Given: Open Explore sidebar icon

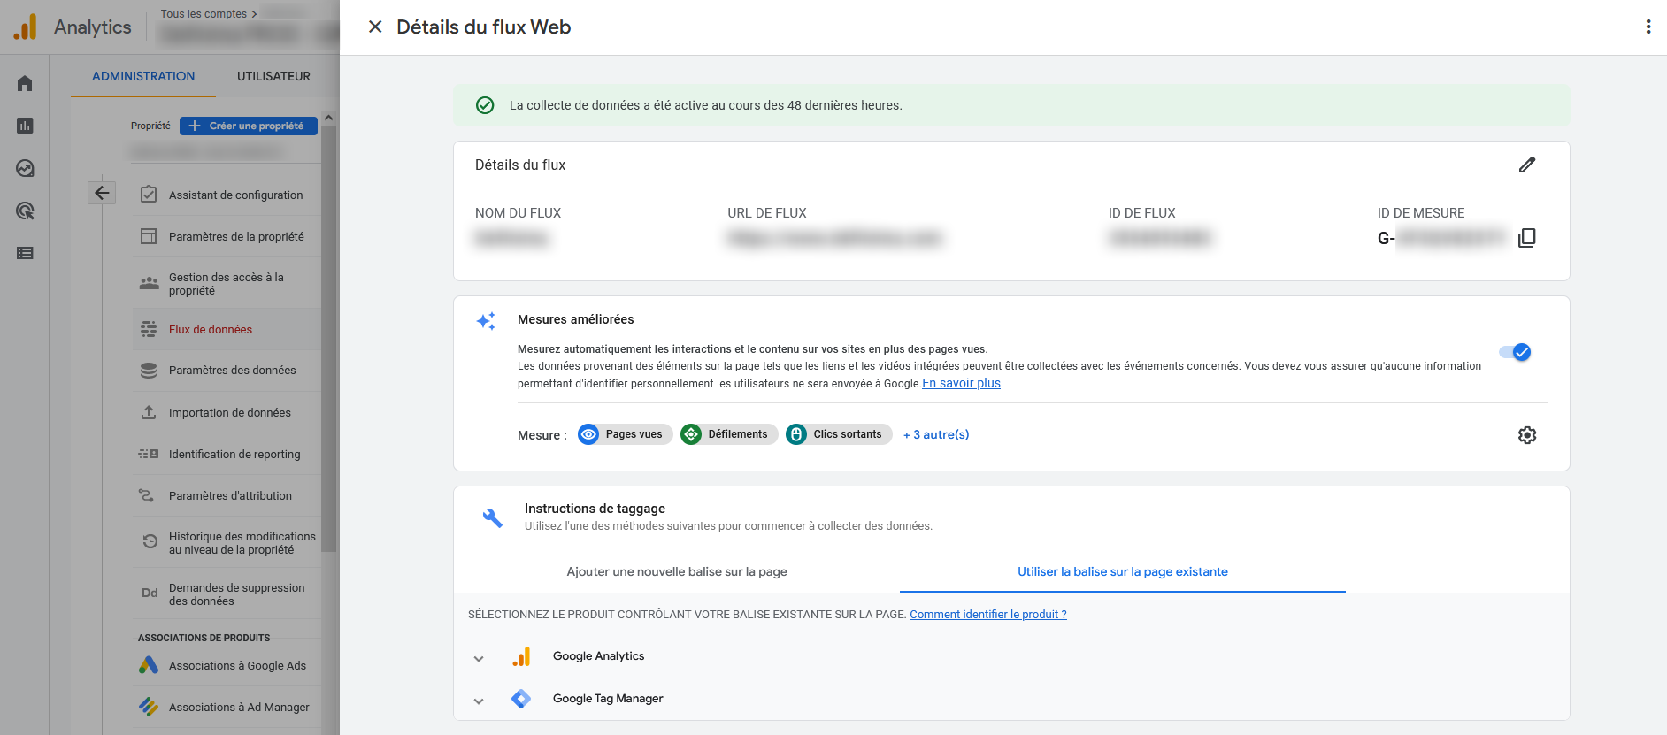Looking at the screenshot, I should 25,168.
